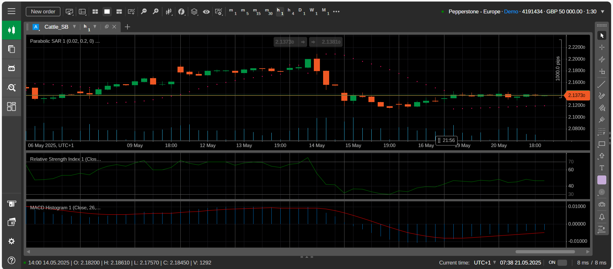The width and height of the screenshot is (613, 269).
Task: Open the Trade section in sidebar
Action: point(11,30)
